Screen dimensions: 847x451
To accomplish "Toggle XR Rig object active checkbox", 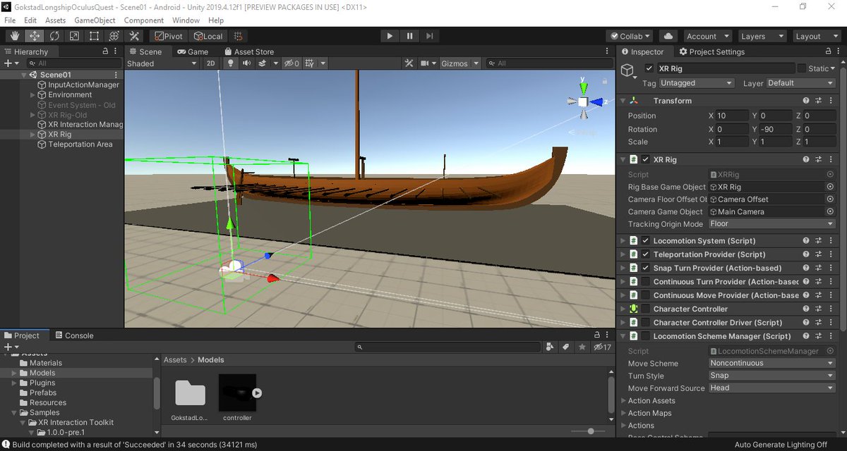I will [649, 69].
